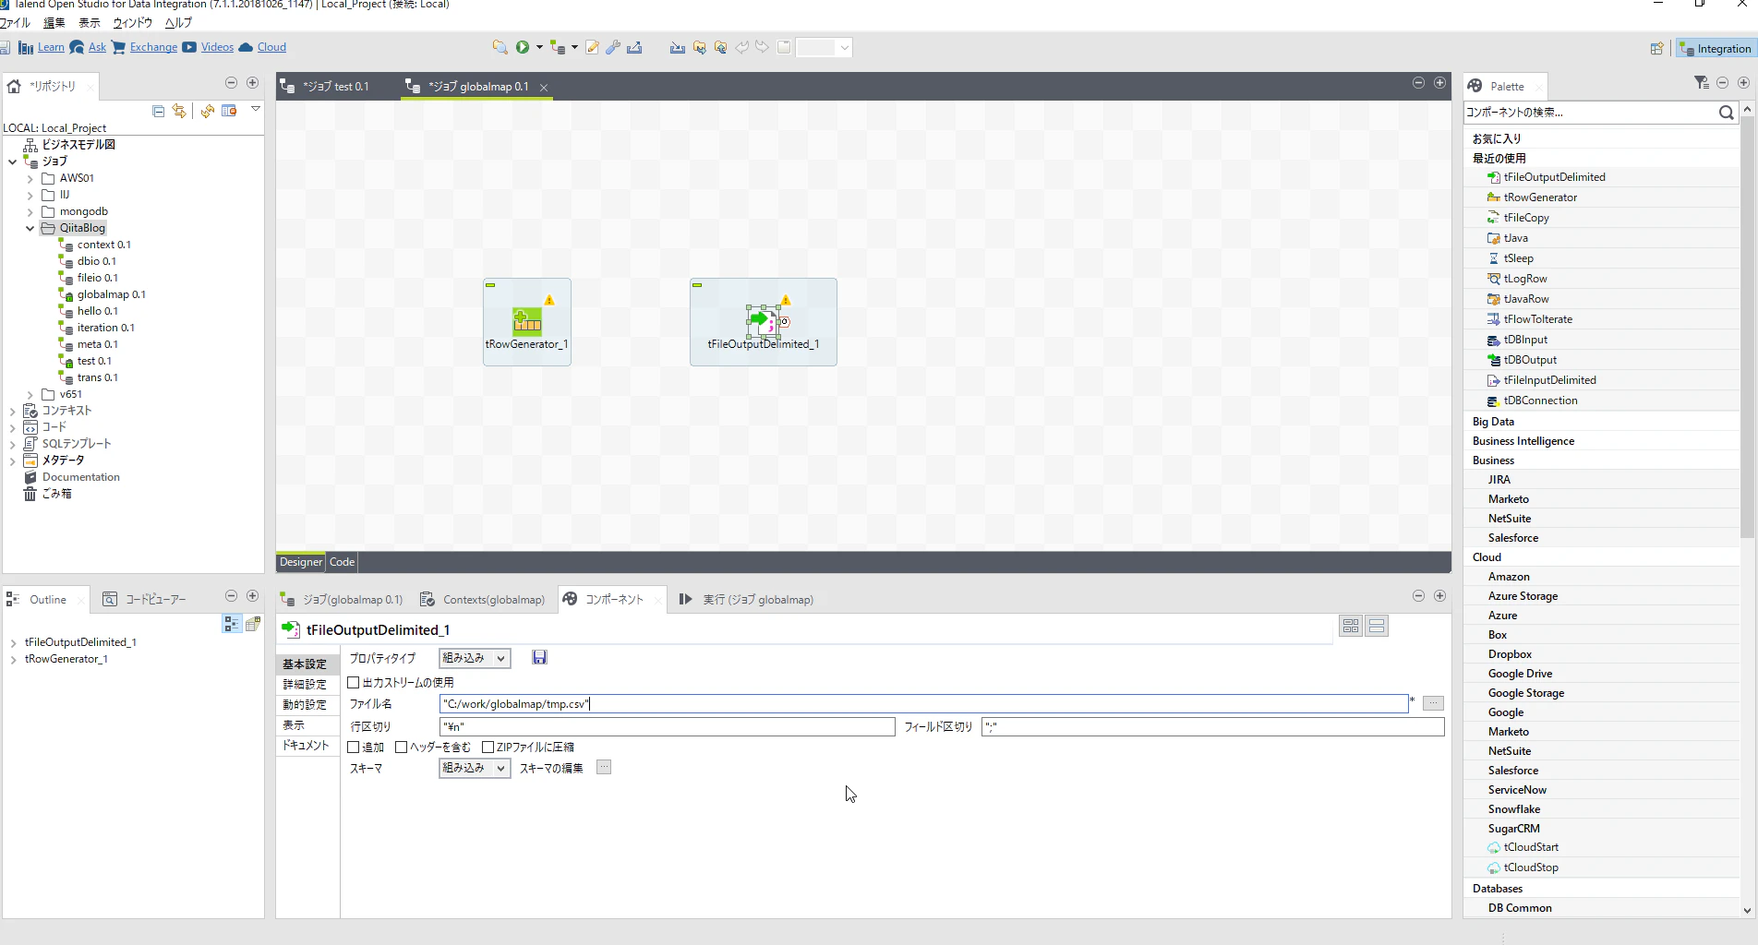Click the folder search icon in main toolbar
The width and height of the screenshot is (1758, 945).
pyautogui.click(x=500, y=47)
